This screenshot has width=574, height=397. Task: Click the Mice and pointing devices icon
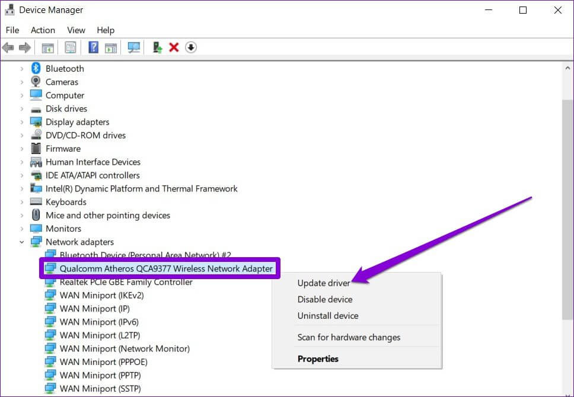[36, 215]
